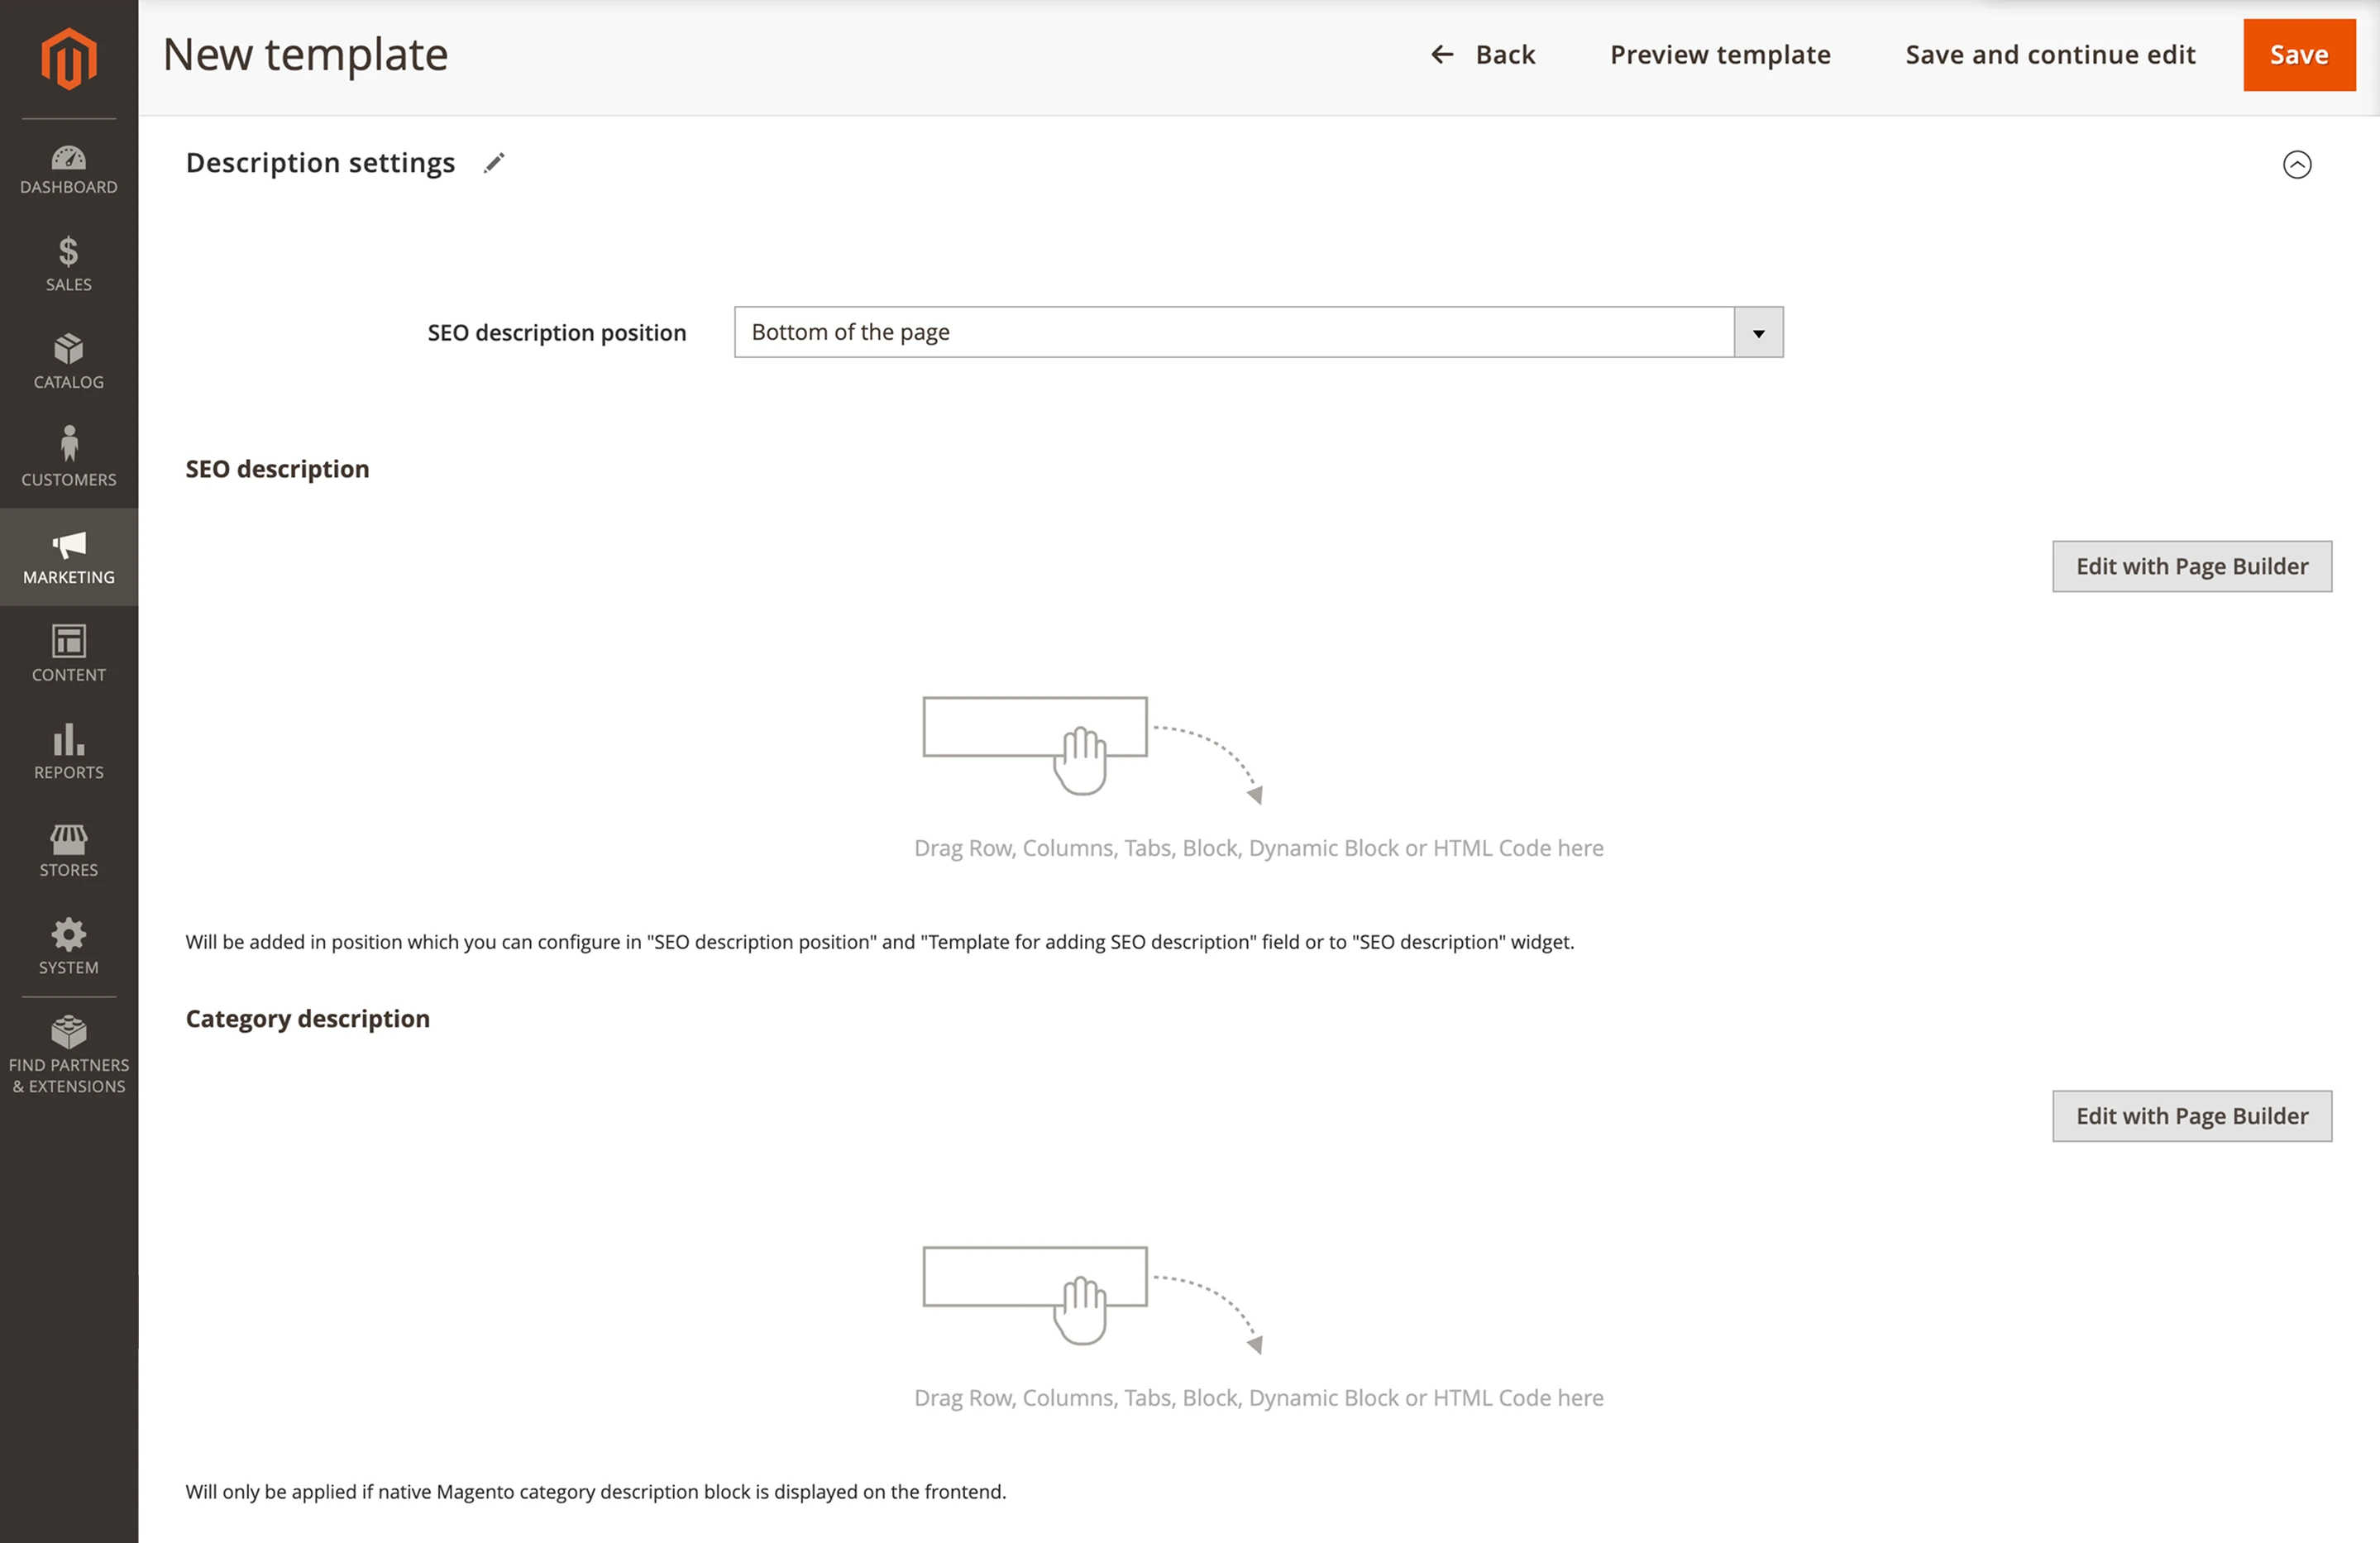The image size is (2380, 1543).
Task: Select the Sales icon in the sidebar
Action: pyautogui.click(x=68, y=262)
